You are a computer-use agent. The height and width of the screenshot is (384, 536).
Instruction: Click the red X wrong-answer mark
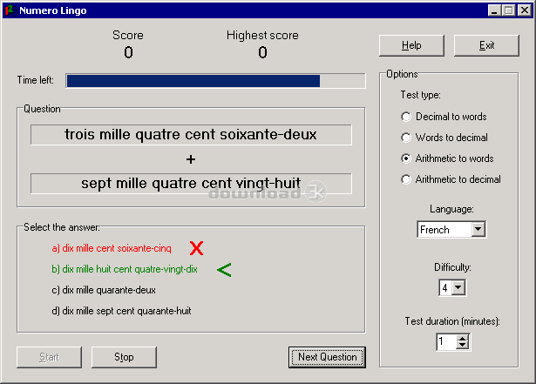click(x=197, y=248)
